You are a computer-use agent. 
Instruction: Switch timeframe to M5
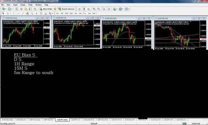tap(62, 13)
